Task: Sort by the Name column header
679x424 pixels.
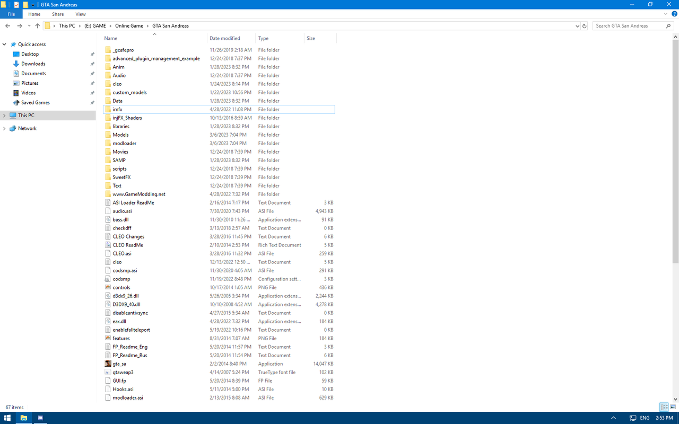Action: click(x=154, y=38)
